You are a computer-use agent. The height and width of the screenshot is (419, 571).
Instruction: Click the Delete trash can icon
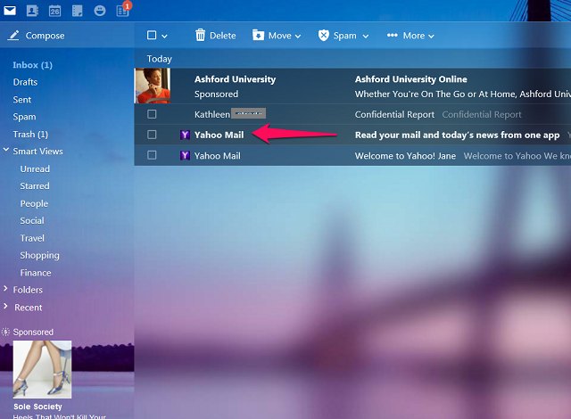(x=200, y=36)
